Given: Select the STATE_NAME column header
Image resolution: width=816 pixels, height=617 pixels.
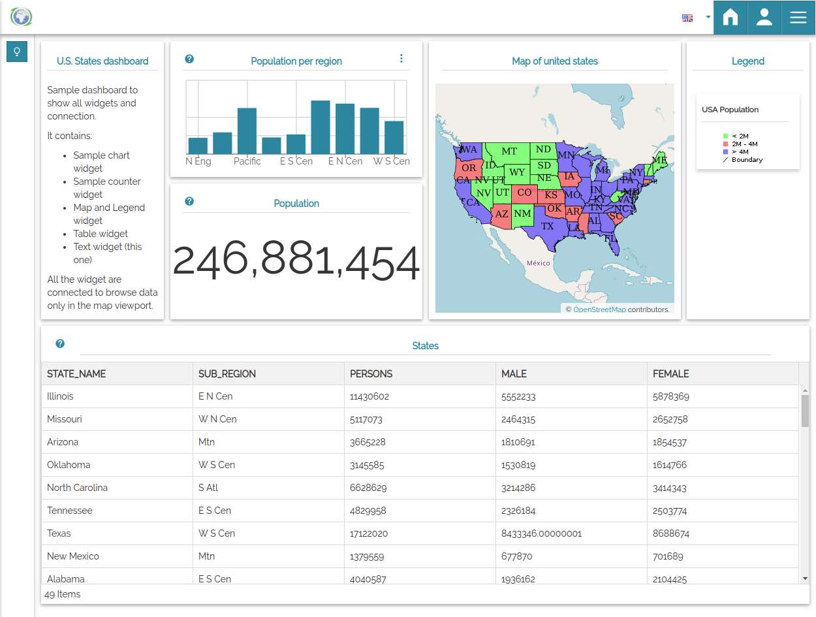Looking at the screenshot, I should (76, 374).
